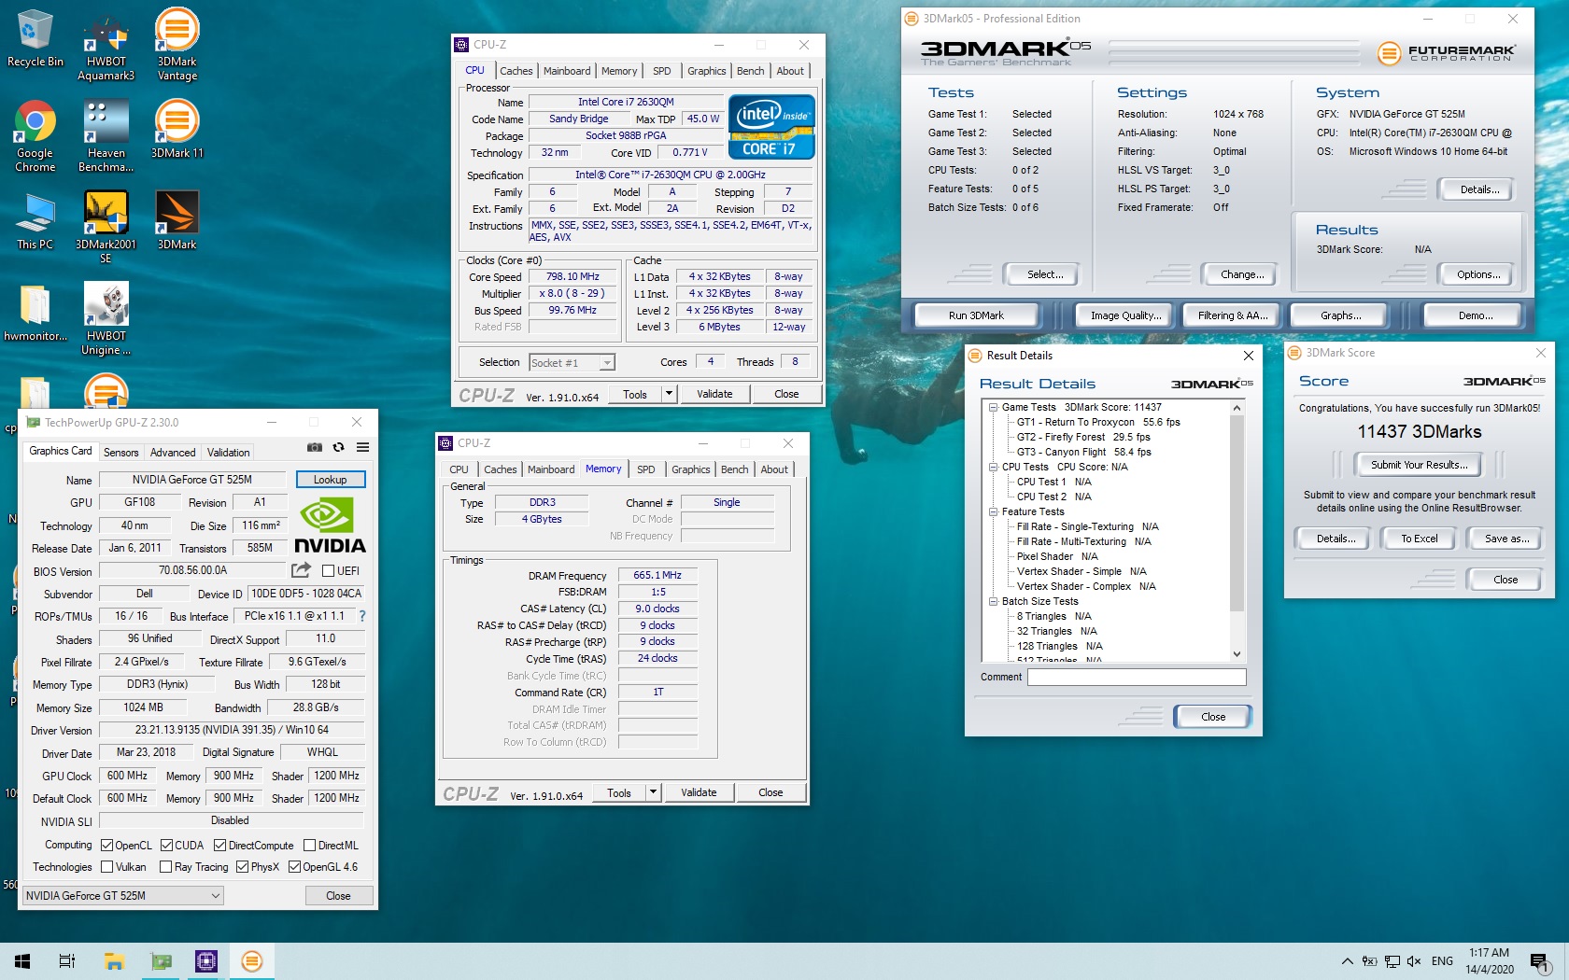
Task: Open the Recycle Bin desktop icon
Action: pos(35,38)
